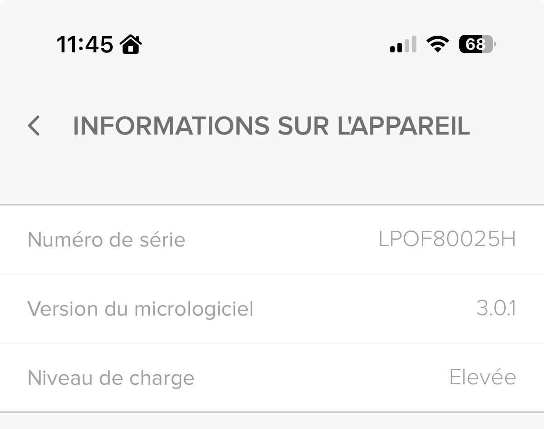Tap the home icon beside the clock
Screen dimensions: 544x429
[131, 44]
